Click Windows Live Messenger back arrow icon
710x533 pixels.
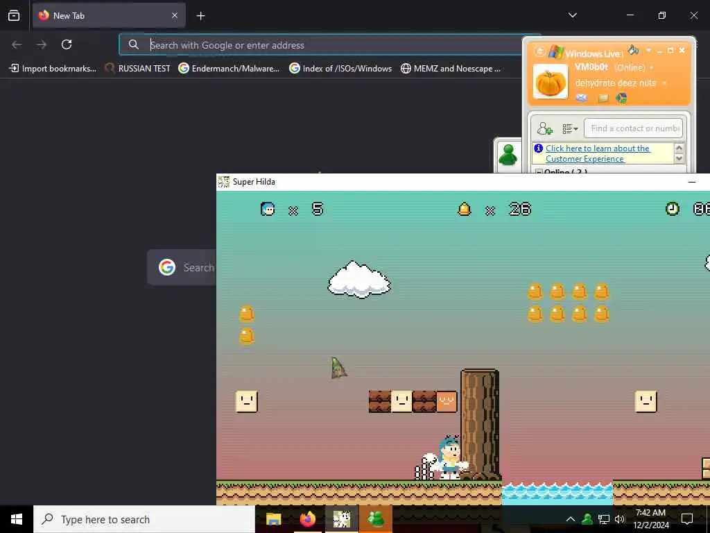click(x=539, y=51)
